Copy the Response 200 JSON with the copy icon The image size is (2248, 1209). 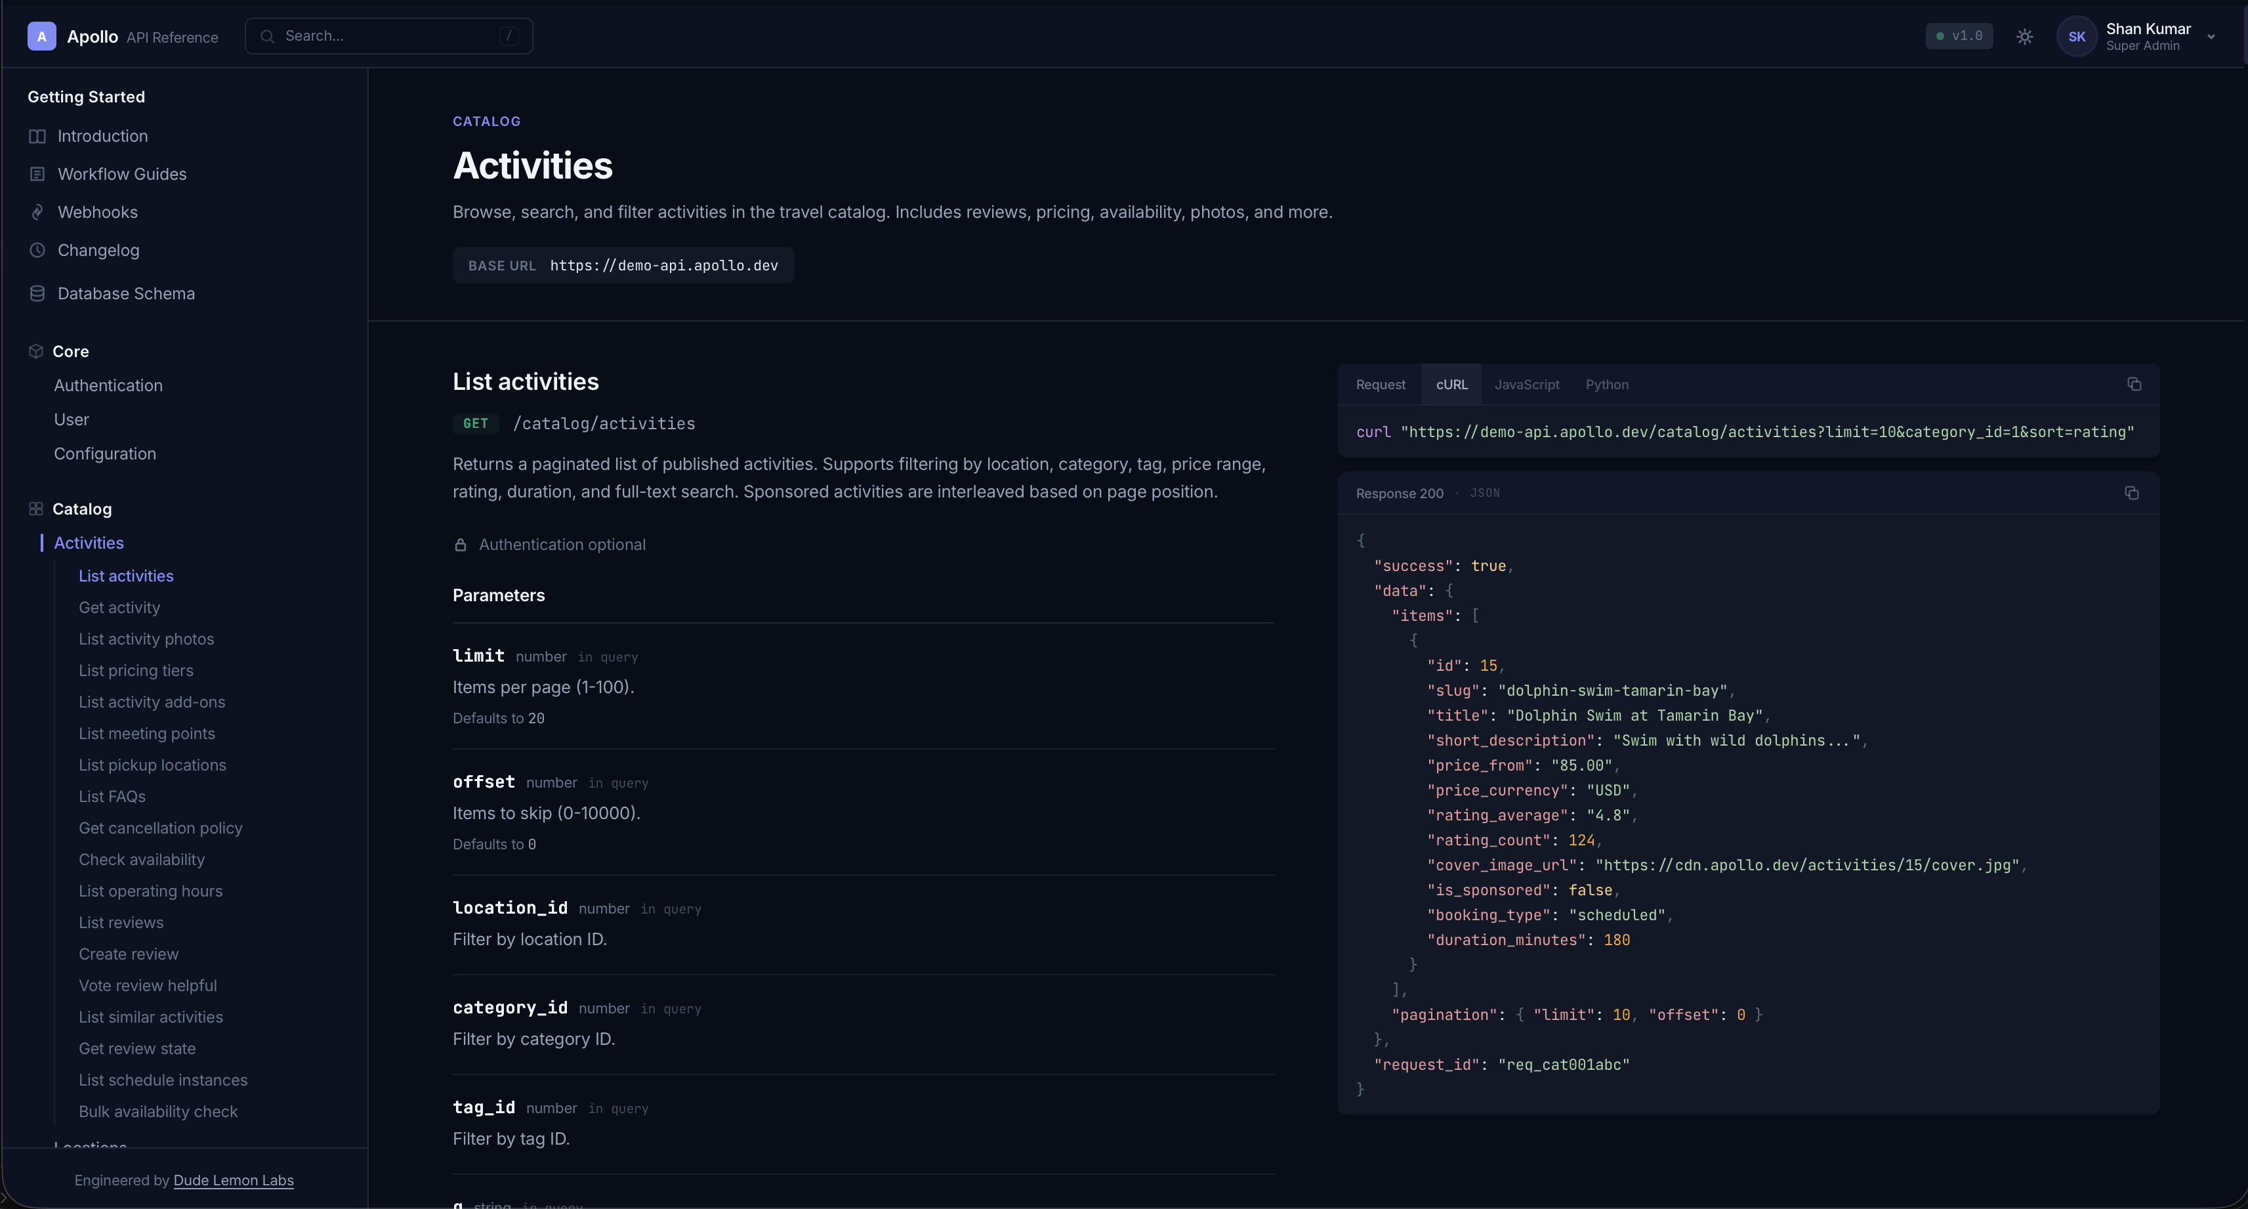pyautogui.click(x=2133, y=493)
